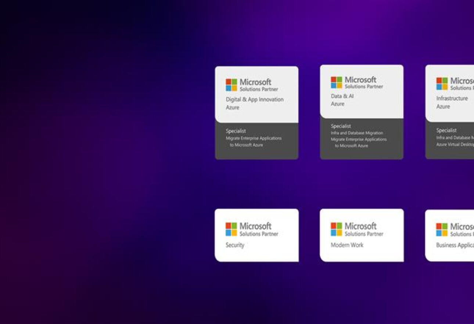Click 'Solutions Partner' on the Data & AI badge
474x324 pixels.
(x=364, y=87)
